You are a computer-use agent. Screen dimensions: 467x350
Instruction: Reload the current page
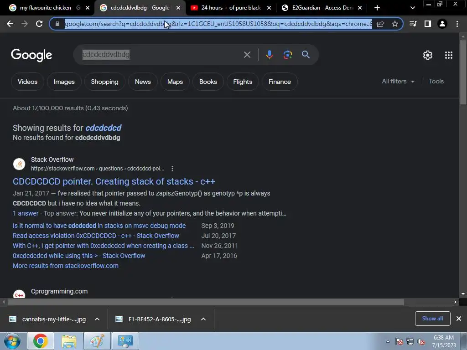coord(39,24)
